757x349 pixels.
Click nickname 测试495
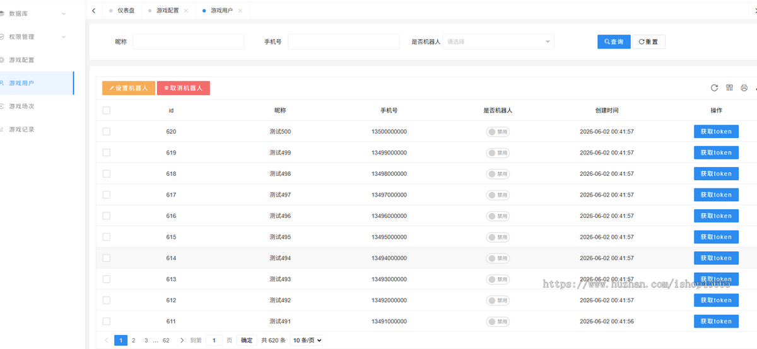tap(280, 237)
